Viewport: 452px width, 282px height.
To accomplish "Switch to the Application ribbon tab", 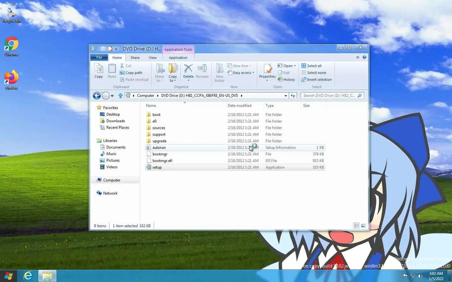I will (178, 58).
